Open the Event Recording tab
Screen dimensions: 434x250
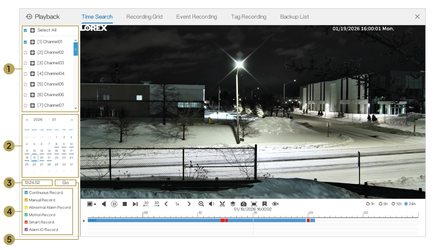click(196, 17)
